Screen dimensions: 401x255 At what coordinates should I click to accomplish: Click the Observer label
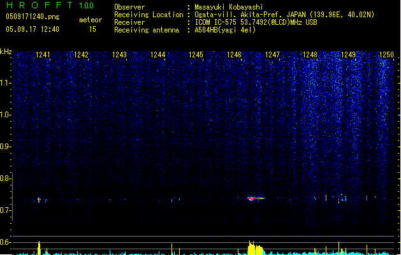click(129, 7)
